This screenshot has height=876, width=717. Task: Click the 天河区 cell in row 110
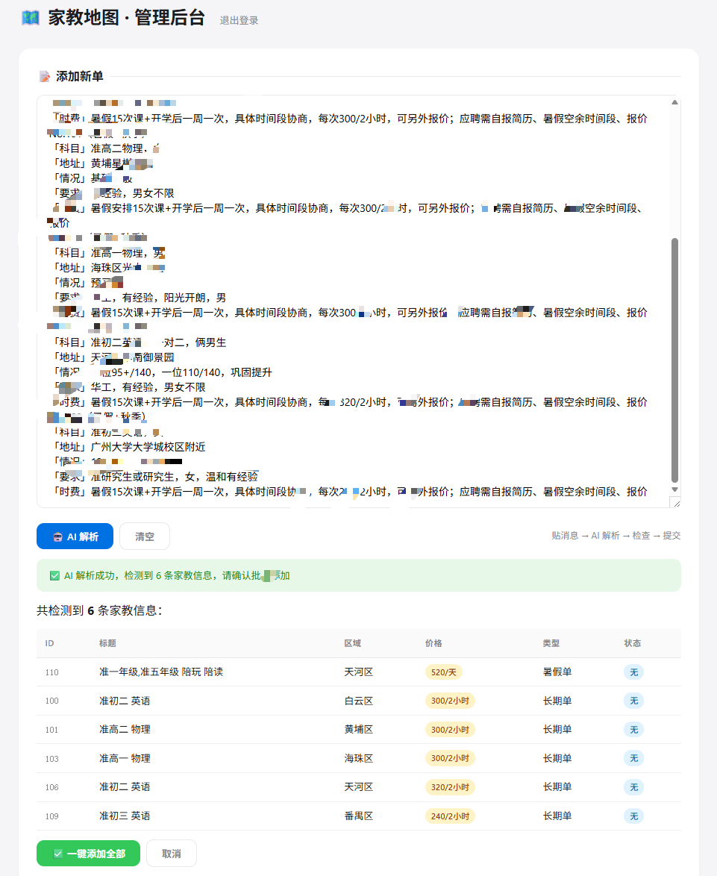tap(358, 672)
